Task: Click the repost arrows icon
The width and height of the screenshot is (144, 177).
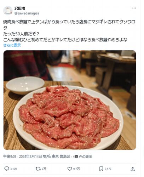Action: tap(38, 169)
